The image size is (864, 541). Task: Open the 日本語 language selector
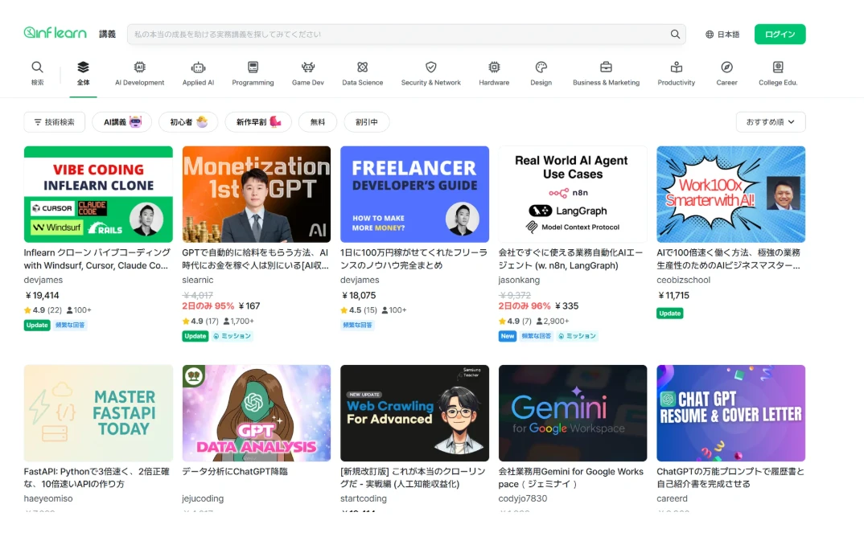click(x=722, y=35)
